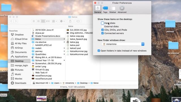Click Desktop in the path bar
This screenshot has width=181, height=102.
[x=82, y=83]
